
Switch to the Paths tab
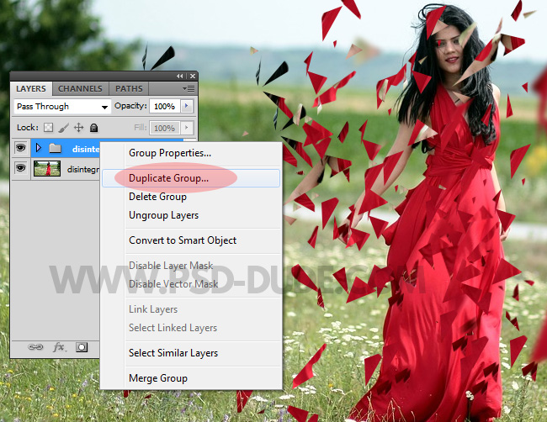[129, 89]
